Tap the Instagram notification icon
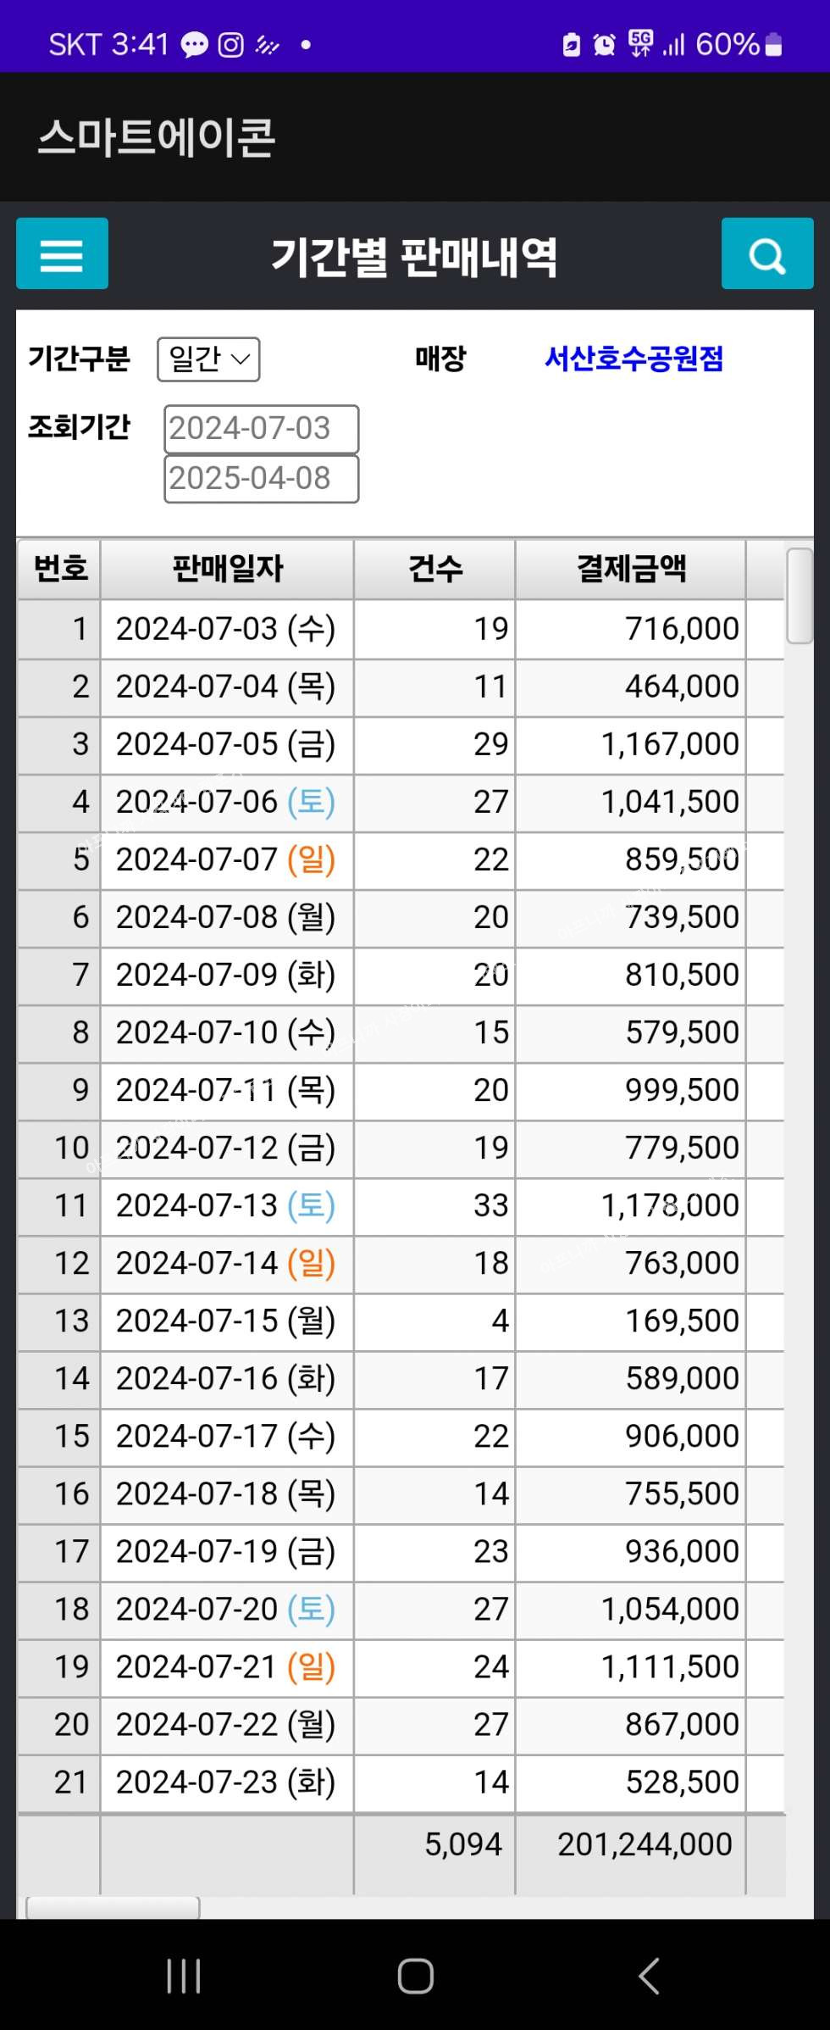 click(x=230, y=44)
